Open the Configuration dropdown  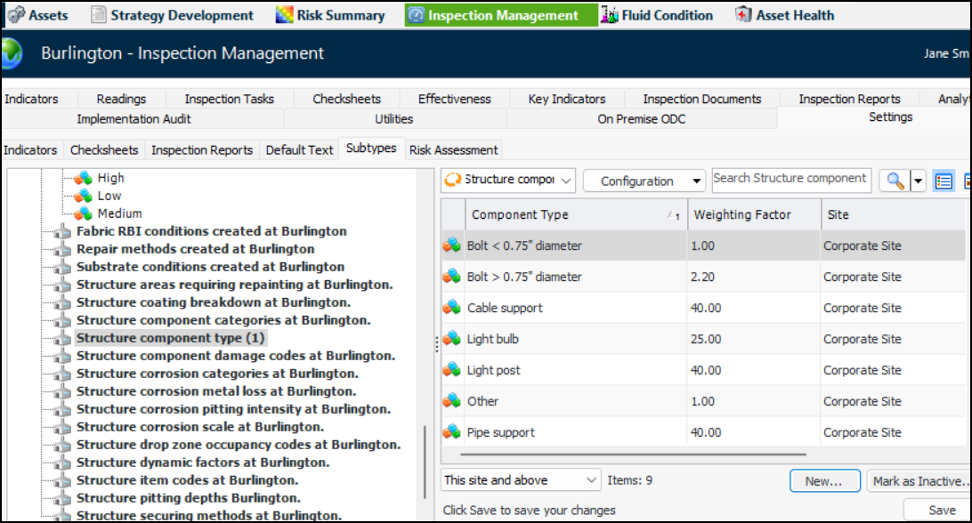pyautogui.click(x=644, y=181)
